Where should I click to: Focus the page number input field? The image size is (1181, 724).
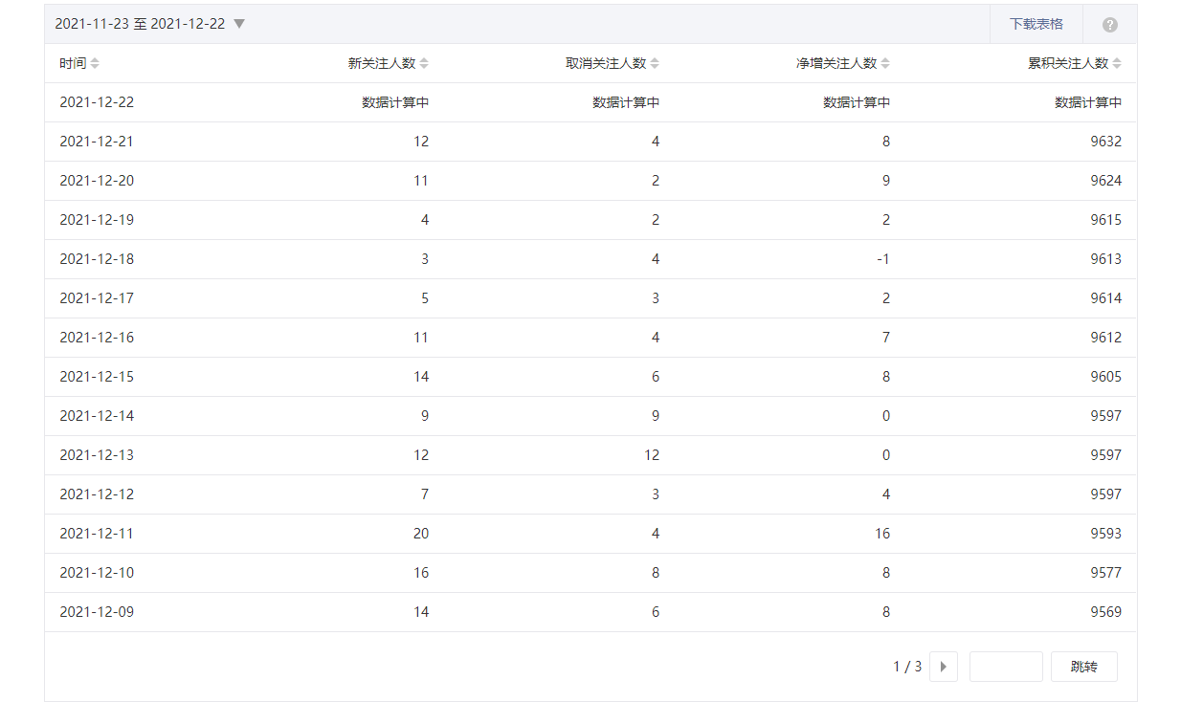[1005, 667]
